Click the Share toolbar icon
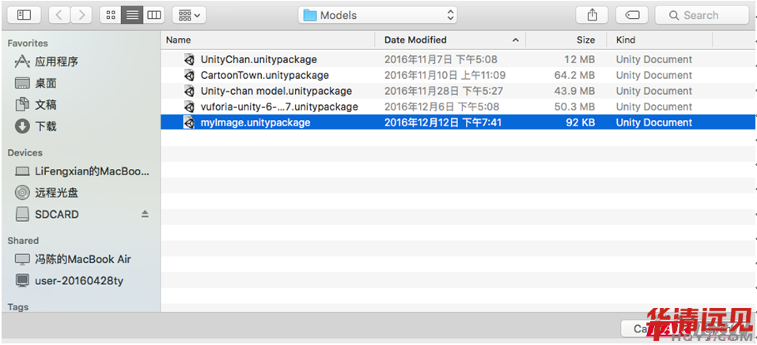Screen dimensions: 757x345 (592, 15)
